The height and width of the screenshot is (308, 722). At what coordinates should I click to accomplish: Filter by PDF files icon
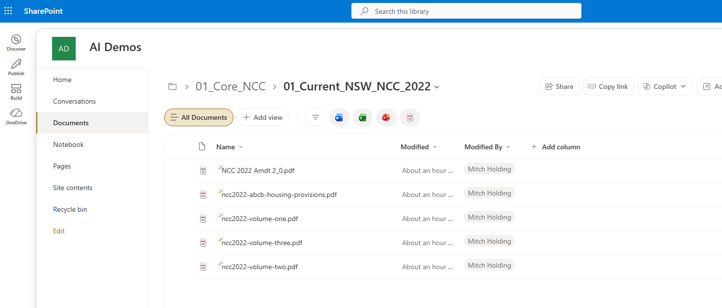[x=410, y=117]
